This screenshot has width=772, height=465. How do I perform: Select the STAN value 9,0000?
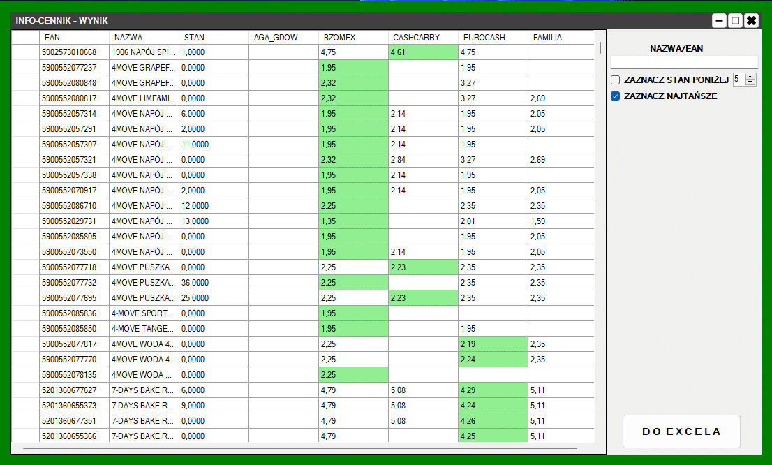[x=214, y=406]
